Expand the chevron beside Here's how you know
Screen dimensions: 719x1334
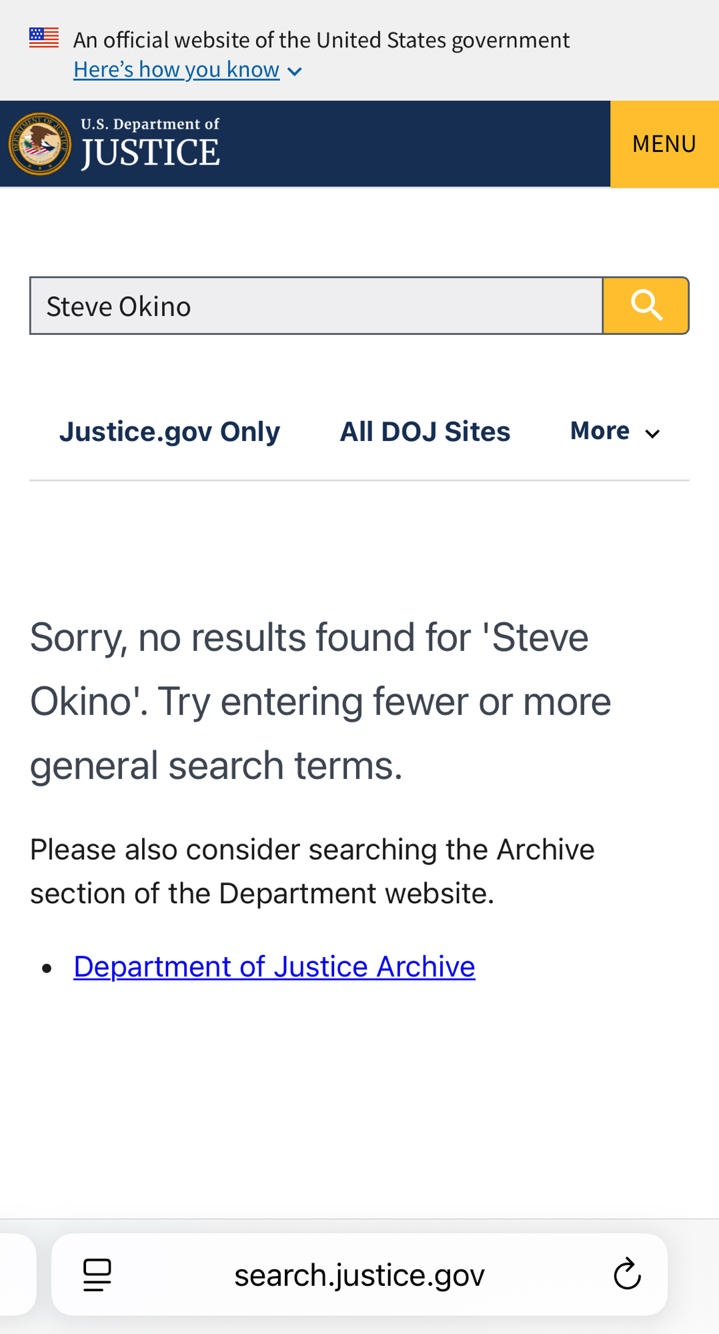pos(294,71)
